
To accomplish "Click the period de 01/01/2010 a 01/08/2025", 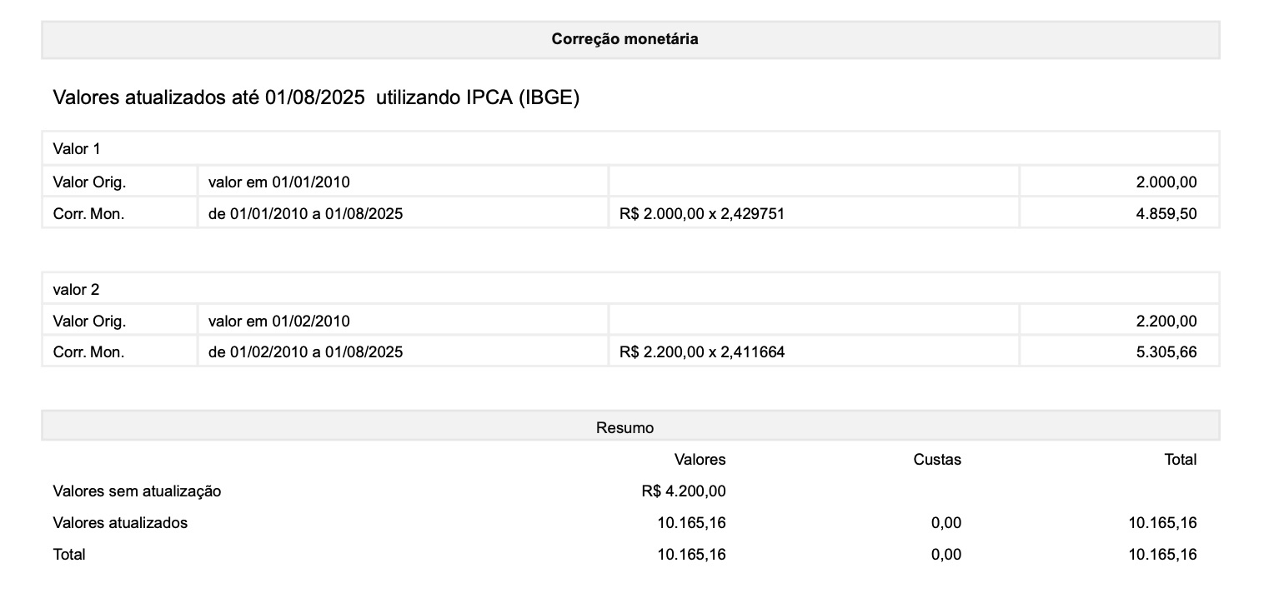I will point(305,213).
